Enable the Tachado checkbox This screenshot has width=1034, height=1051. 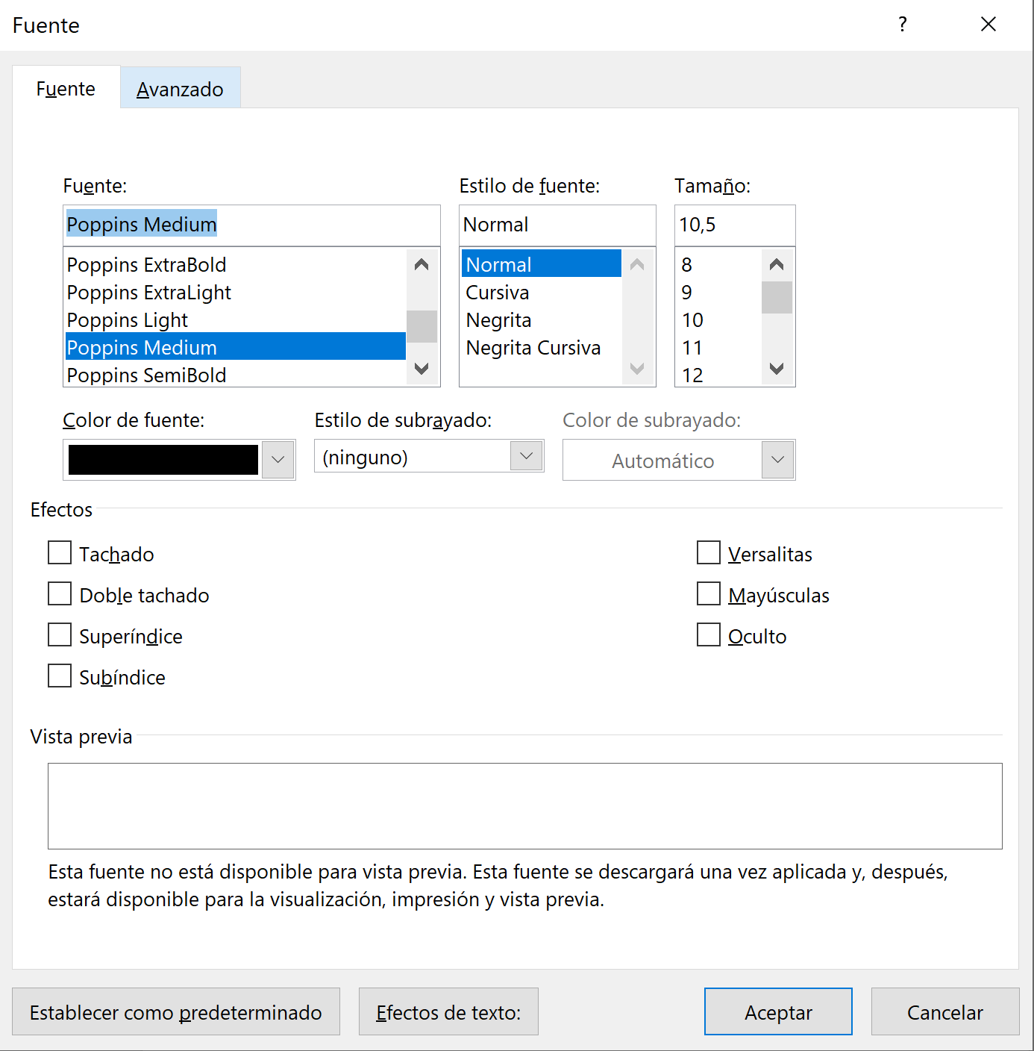pos(60,553)
